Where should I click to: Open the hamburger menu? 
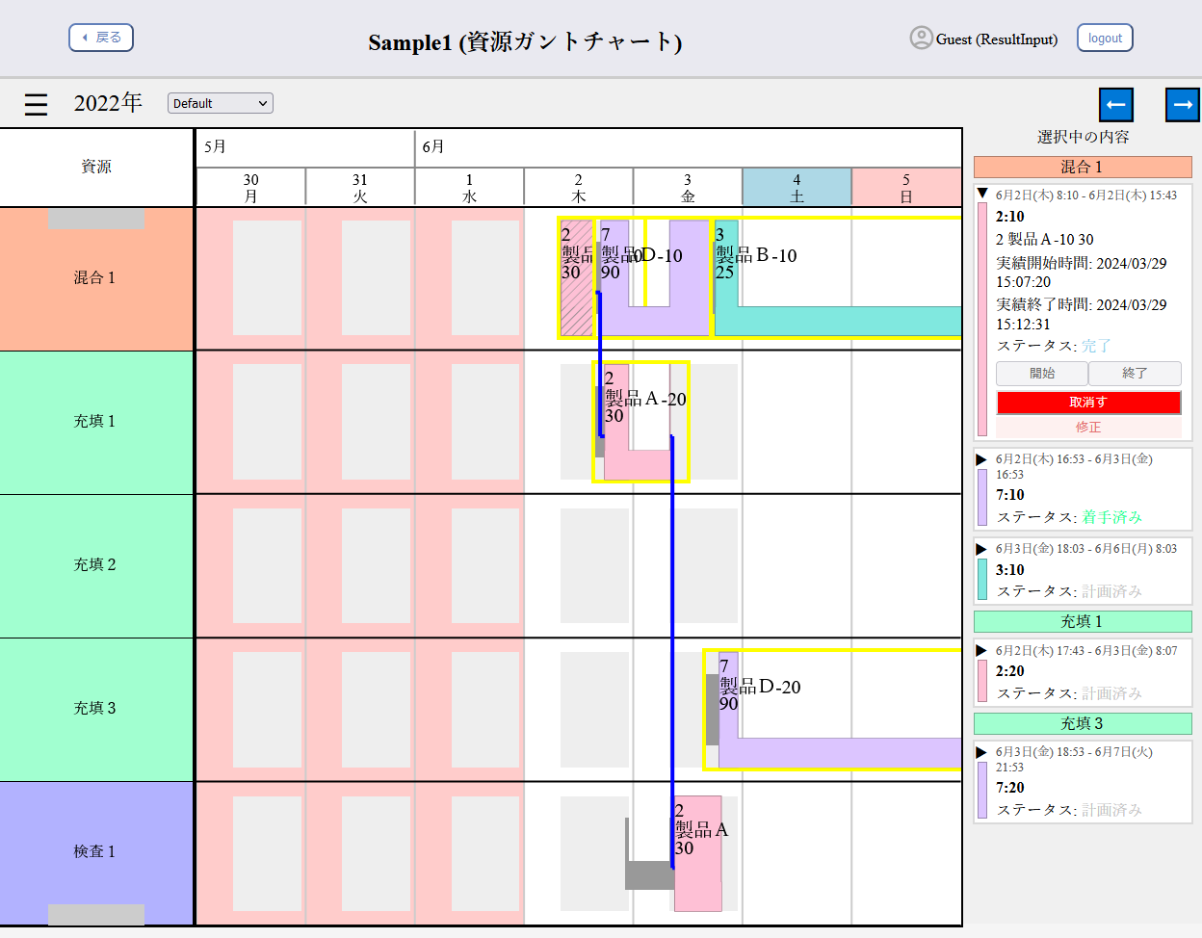tap(36, 104)
